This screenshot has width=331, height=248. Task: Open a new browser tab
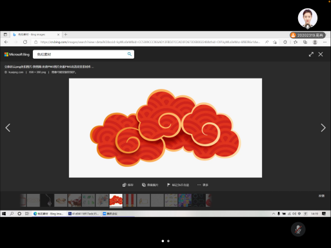point(66,34)
